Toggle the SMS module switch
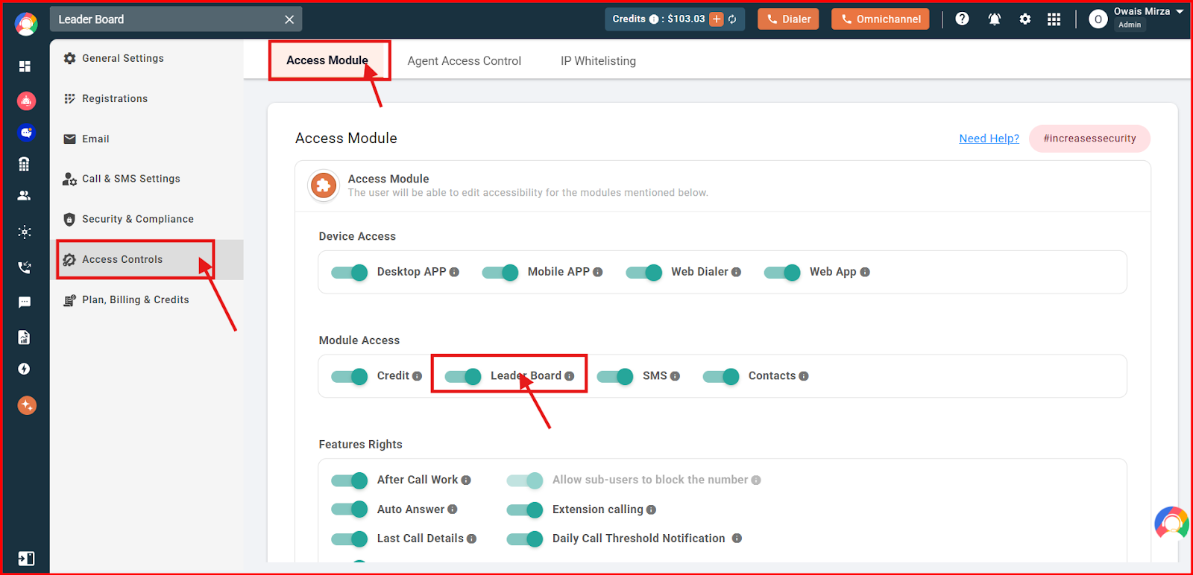 tap(615, 376)
